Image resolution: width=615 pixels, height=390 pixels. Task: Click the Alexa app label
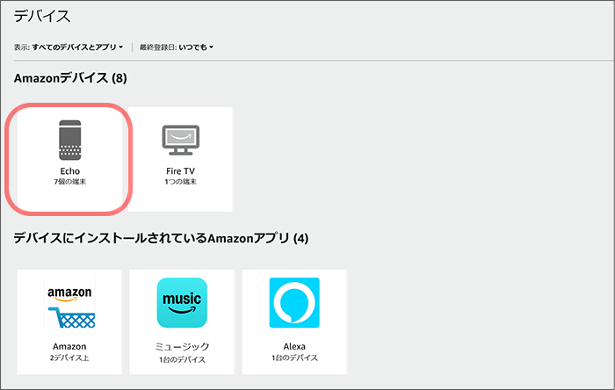click(x=294, y=346)
